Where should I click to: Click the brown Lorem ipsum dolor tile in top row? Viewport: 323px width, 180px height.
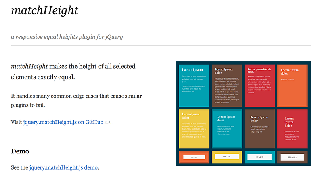227,86
